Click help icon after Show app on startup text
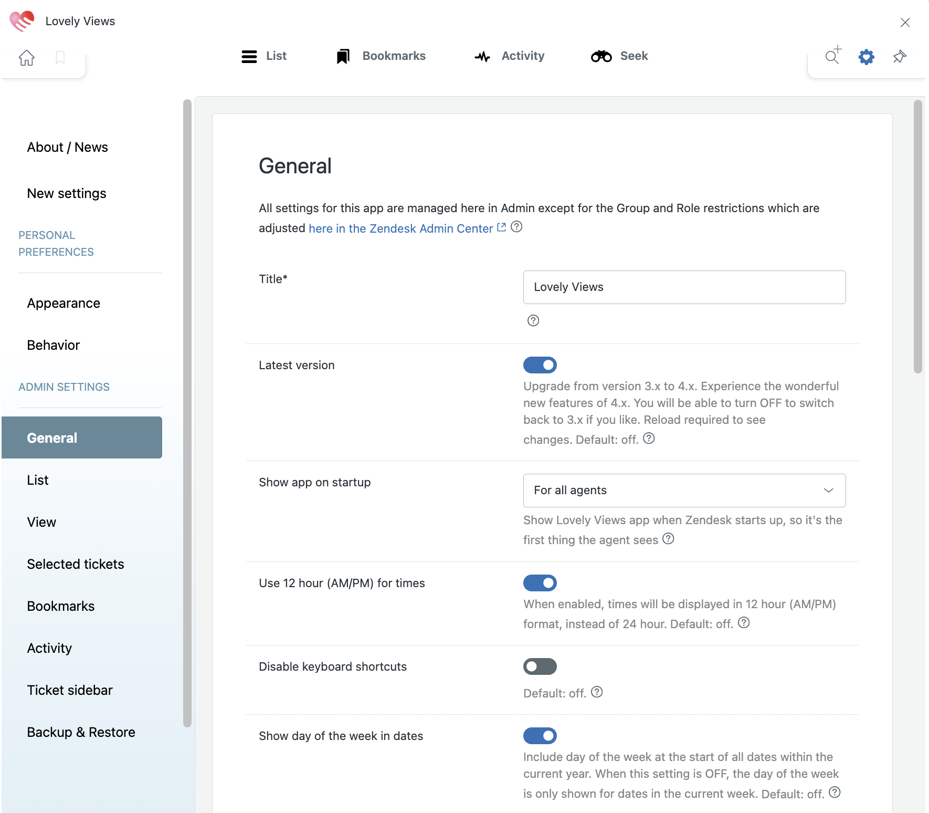Image resolution: width=929 pixels, height=813 pixels. point(668,538)
